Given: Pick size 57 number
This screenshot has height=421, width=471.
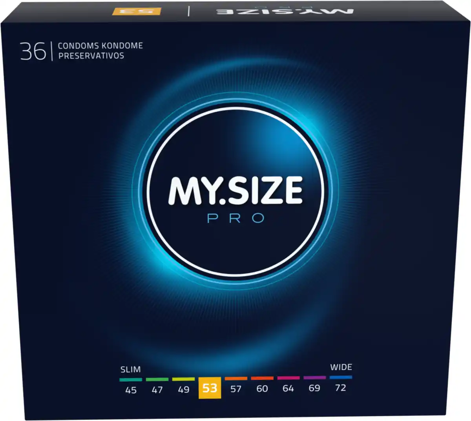Looking at the screenshot, I should pos(236,389).
